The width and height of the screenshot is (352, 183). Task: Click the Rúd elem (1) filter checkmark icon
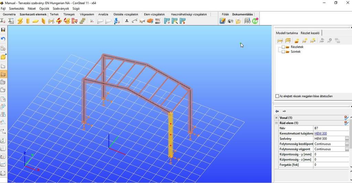346,123
